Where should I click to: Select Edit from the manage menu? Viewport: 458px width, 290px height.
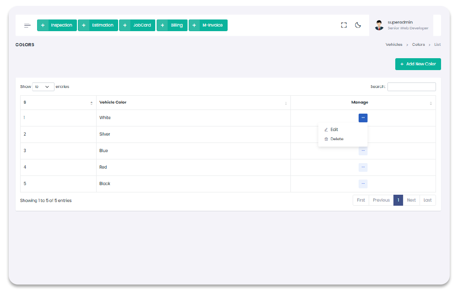[334, 130]
